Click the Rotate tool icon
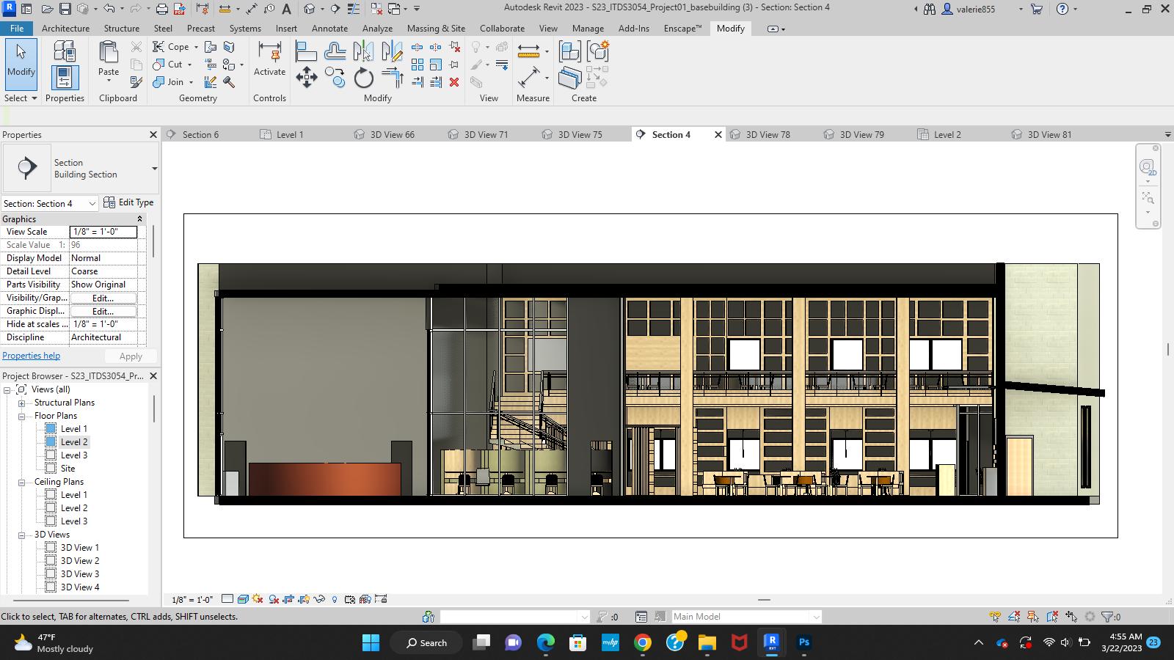The width and height of the screenshot is (1174, 660). click(x=364, y=78)
